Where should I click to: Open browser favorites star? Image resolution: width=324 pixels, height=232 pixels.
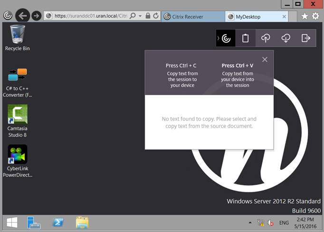[x=305, y=16]
